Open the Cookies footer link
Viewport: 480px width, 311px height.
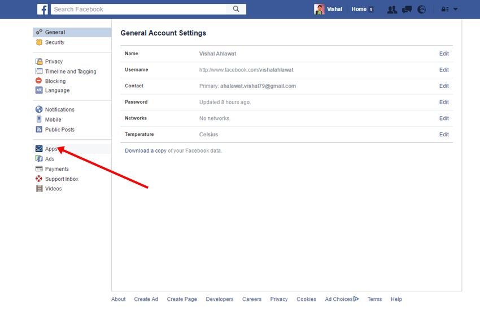click(x=306, y=299)
